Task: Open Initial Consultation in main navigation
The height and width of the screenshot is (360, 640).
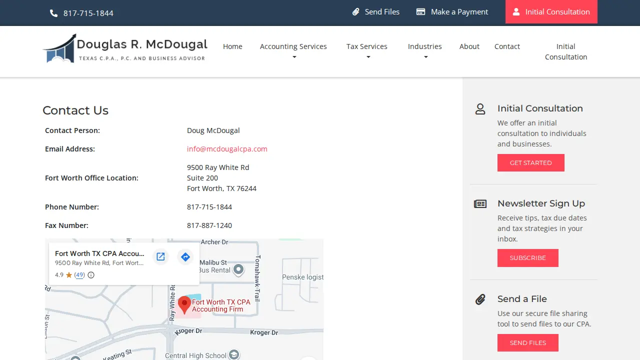Action: [566, 51]
